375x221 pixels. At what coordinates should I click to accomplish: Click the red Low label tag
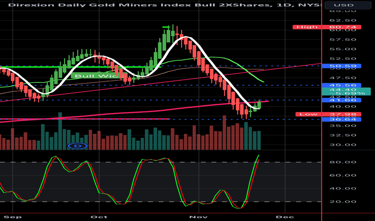(309, 114)
